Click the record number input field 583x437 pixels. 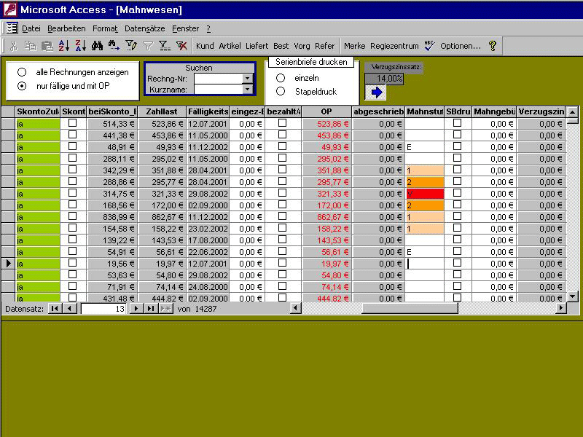[103, 309]
